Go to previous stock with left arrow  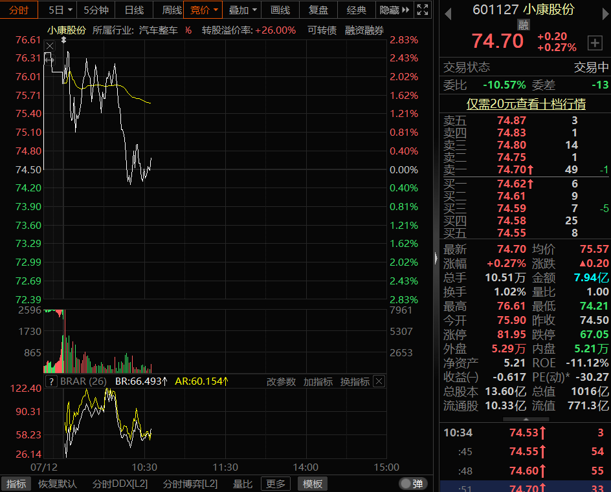coord(448,14)
